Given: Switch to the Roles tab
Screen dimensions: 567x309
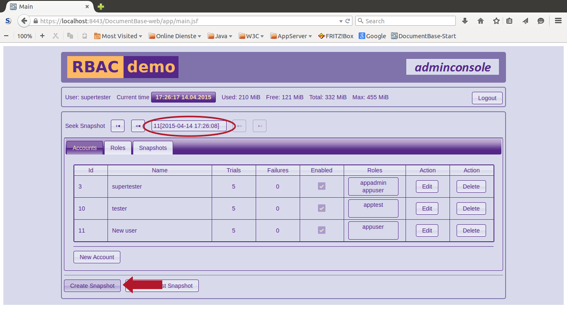Looking at the screenshot, I should (x=118, y=148).
